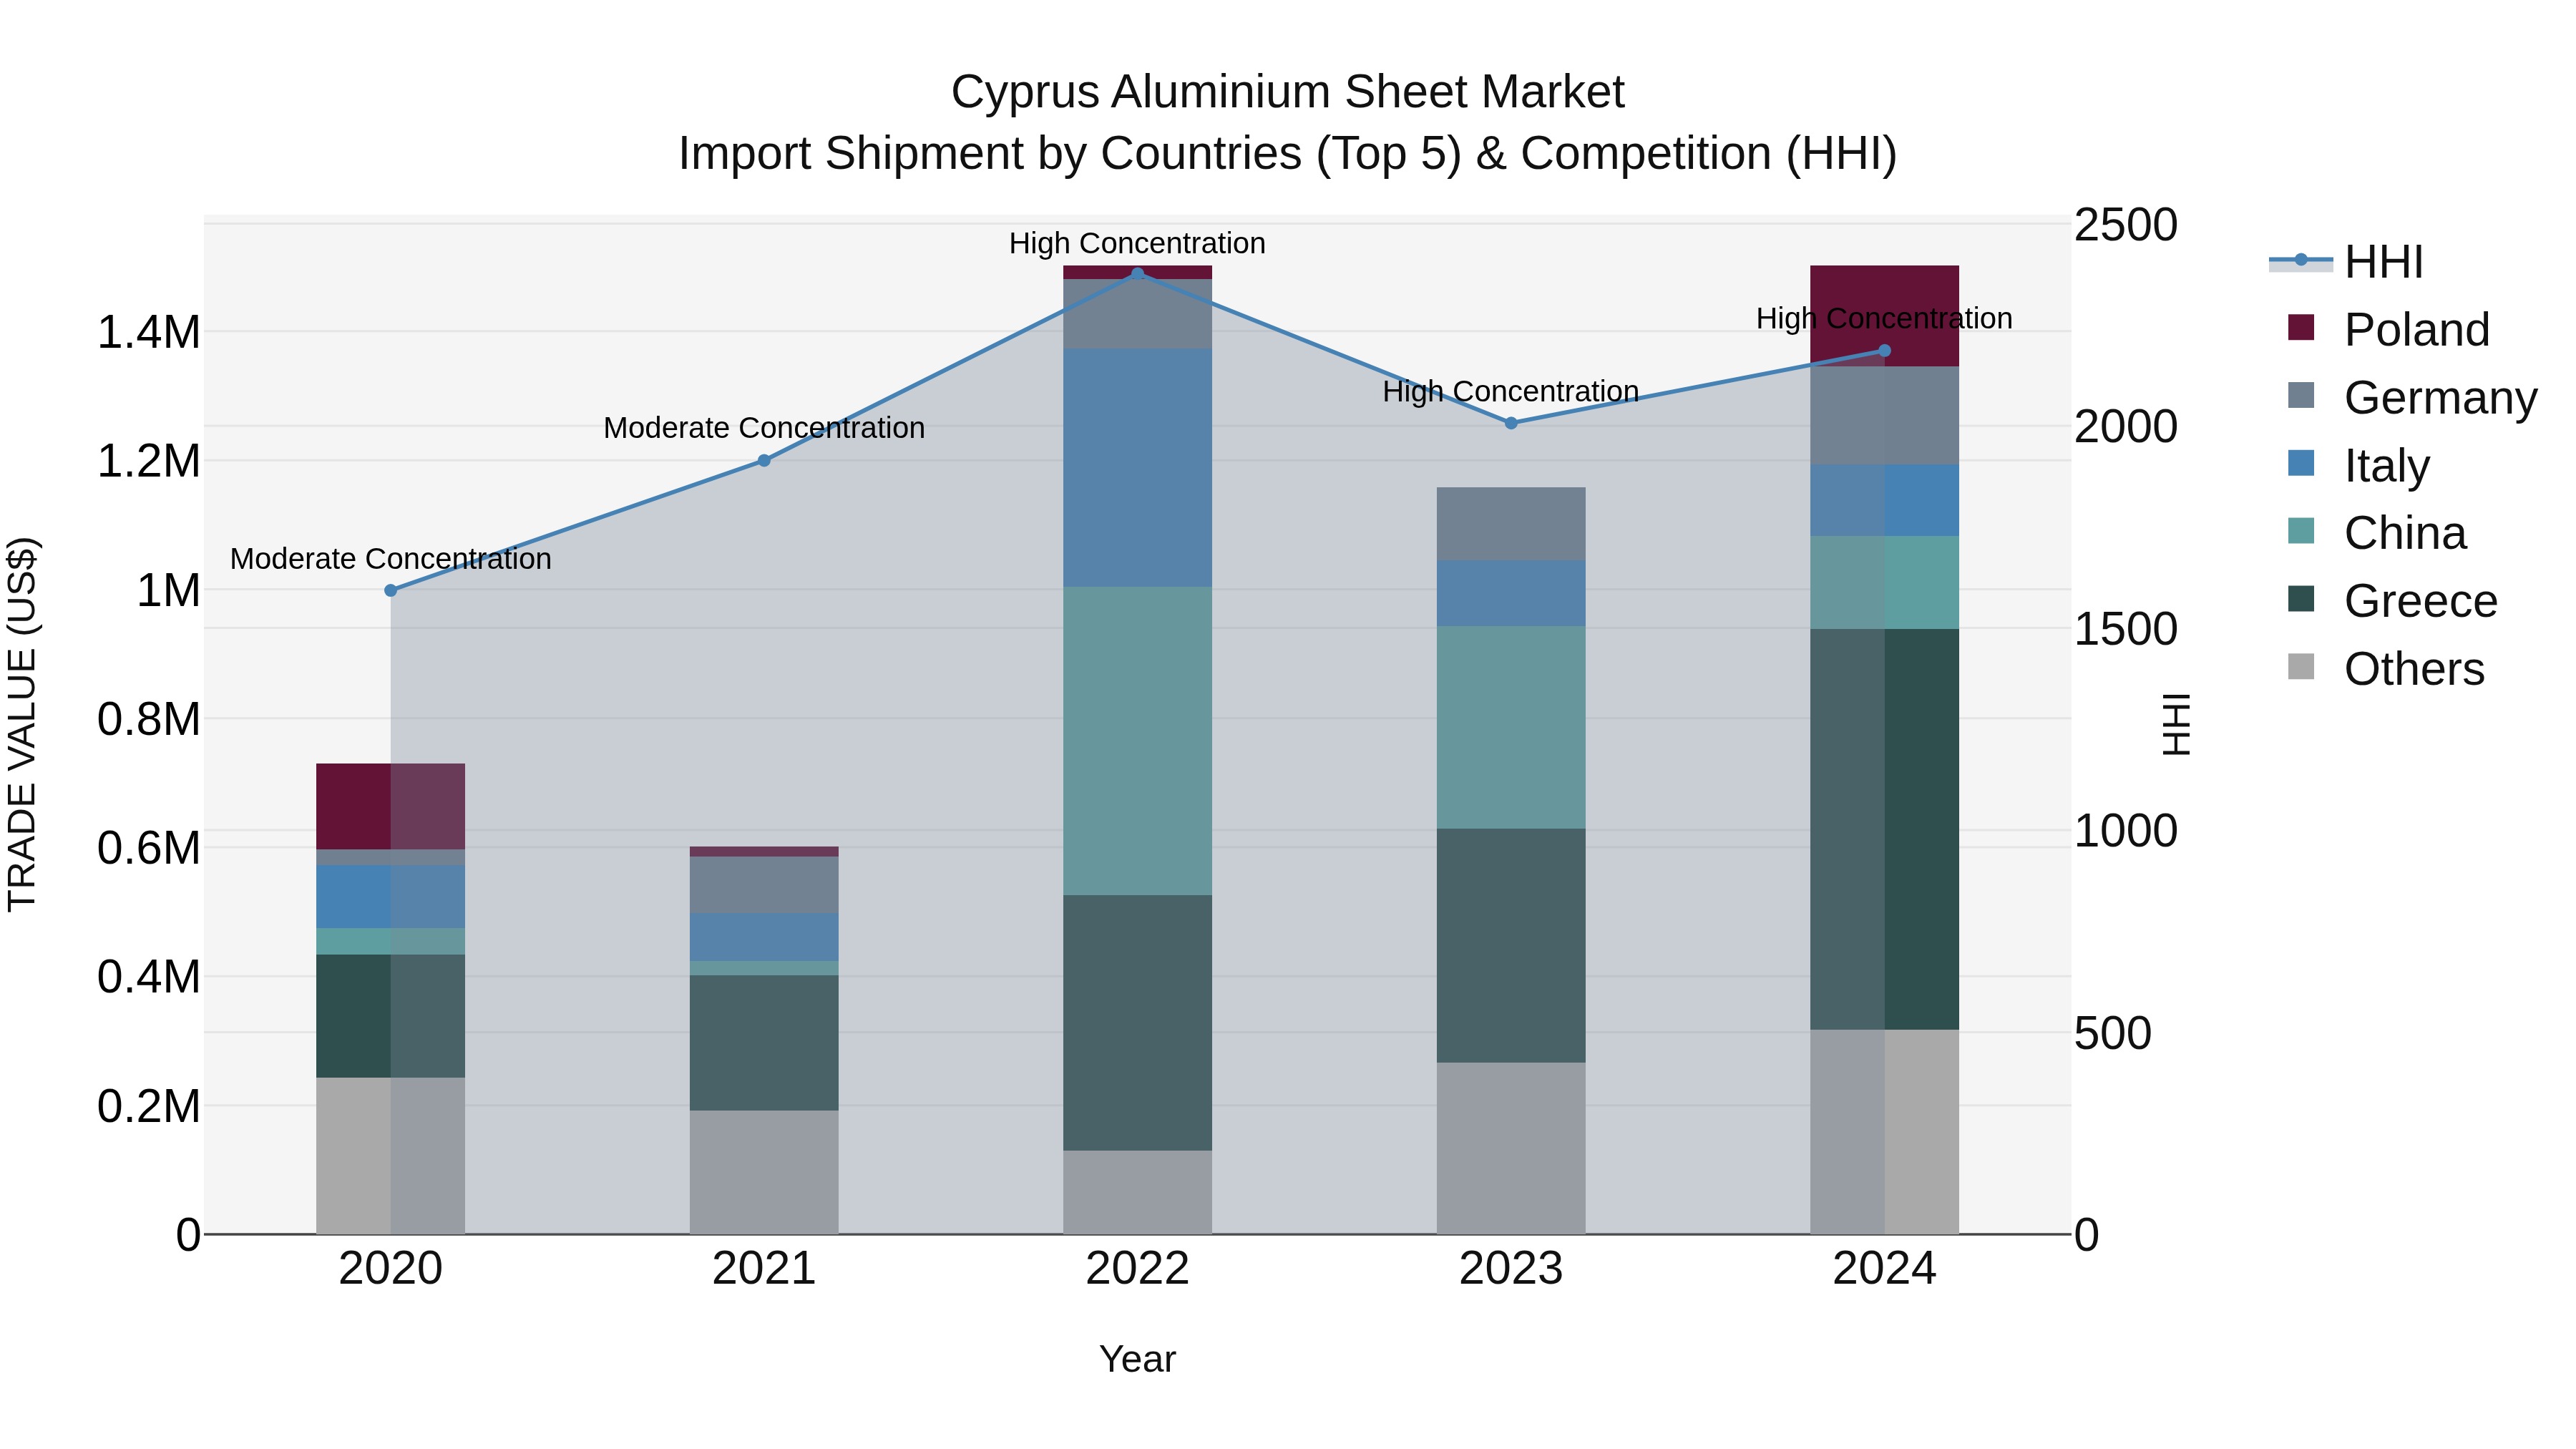Click the Others segment of the 2023 bar

[x=1511, y=1149]
